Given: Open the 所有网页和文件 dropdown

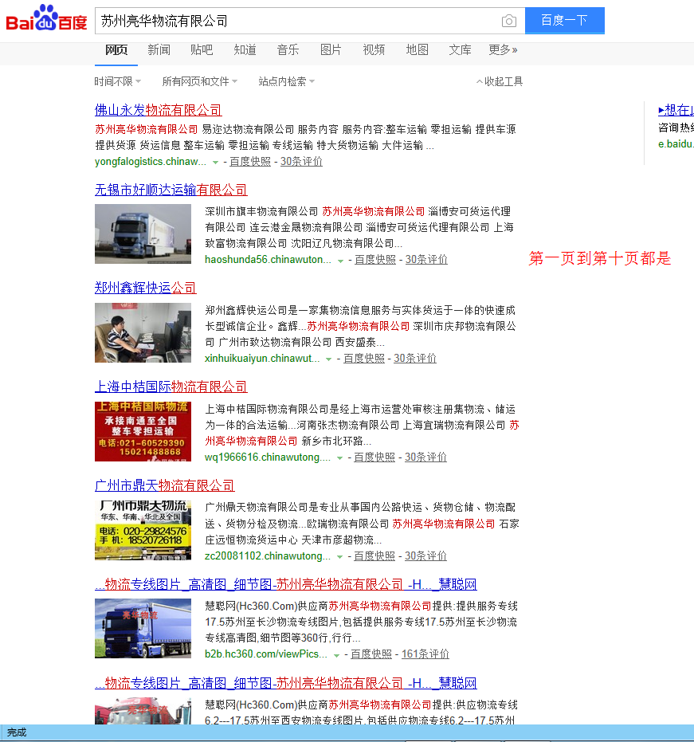Looking at the screenshot, I should click(200, 81).
